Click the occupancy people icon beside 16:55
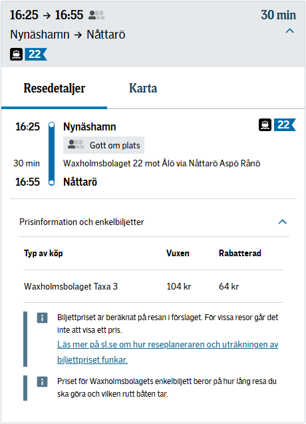The width and height of the screenshot is (306, 424). (x=96, y=15)
